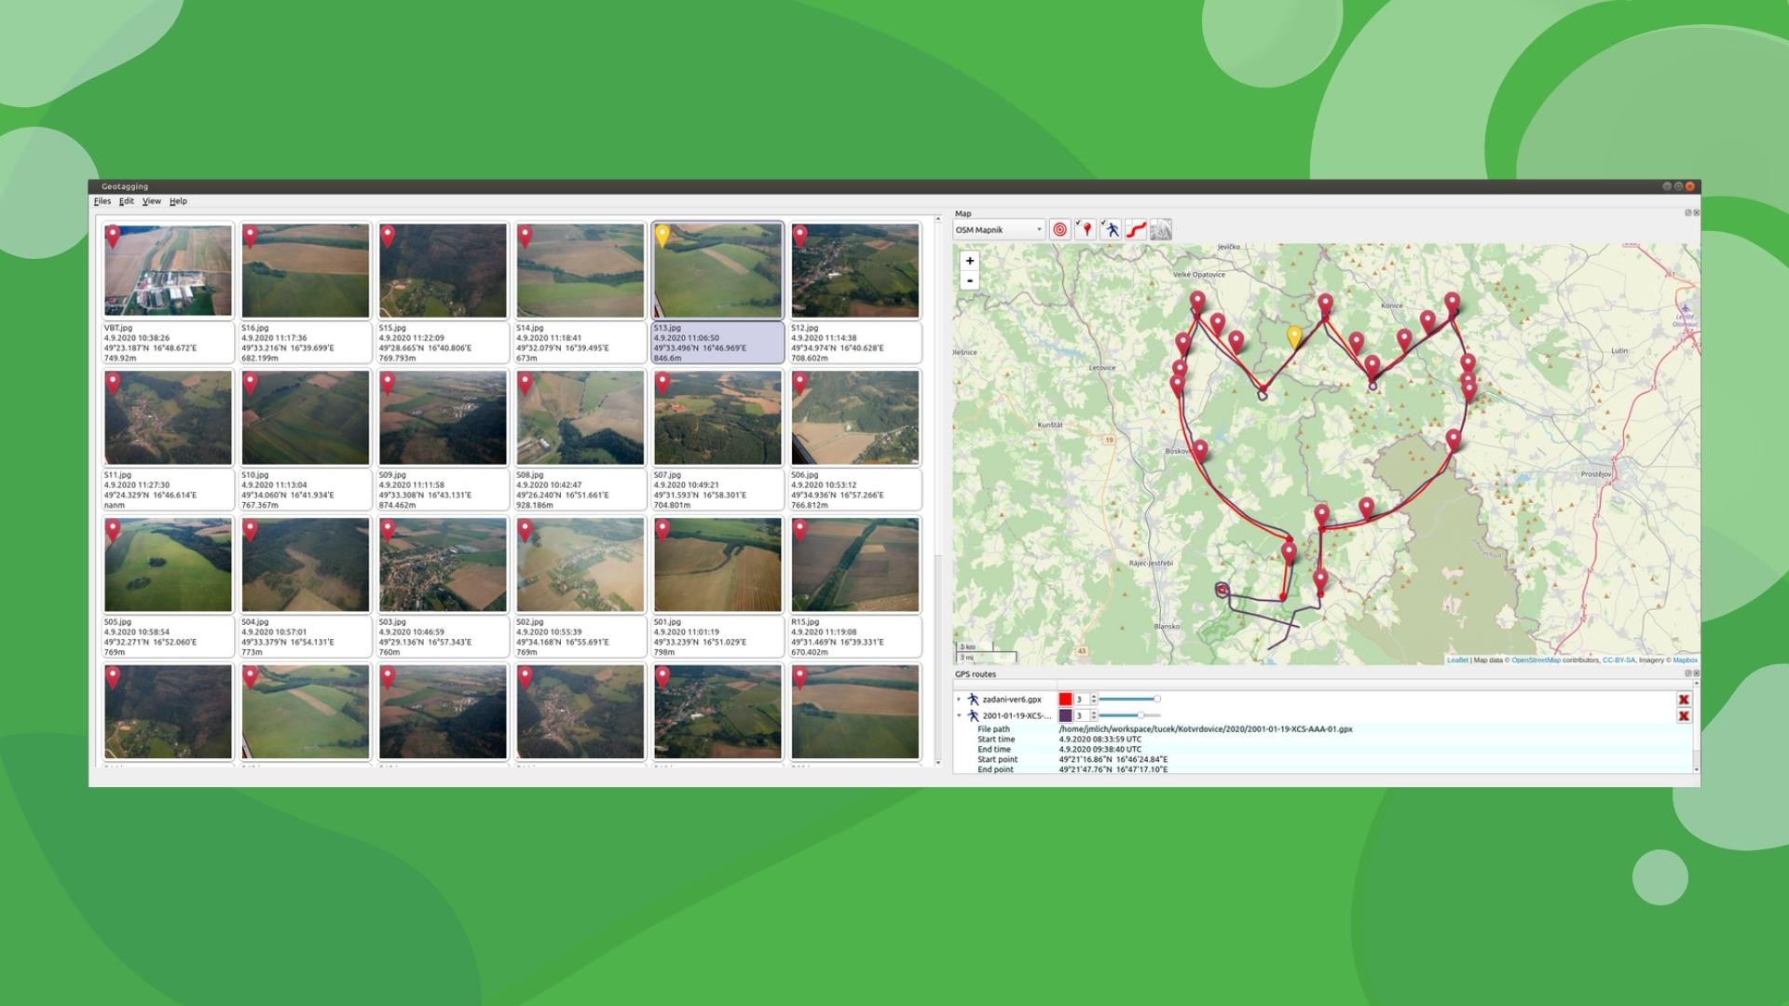This screenshot has height=1006, width=1789.
Task: Click the grey relief map toolbar icon
Action: 1160,230
